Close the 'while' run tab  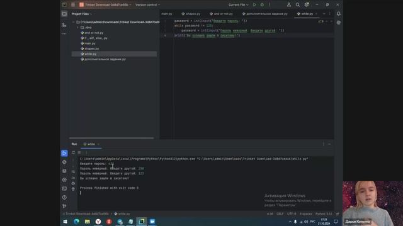point(98,144)
